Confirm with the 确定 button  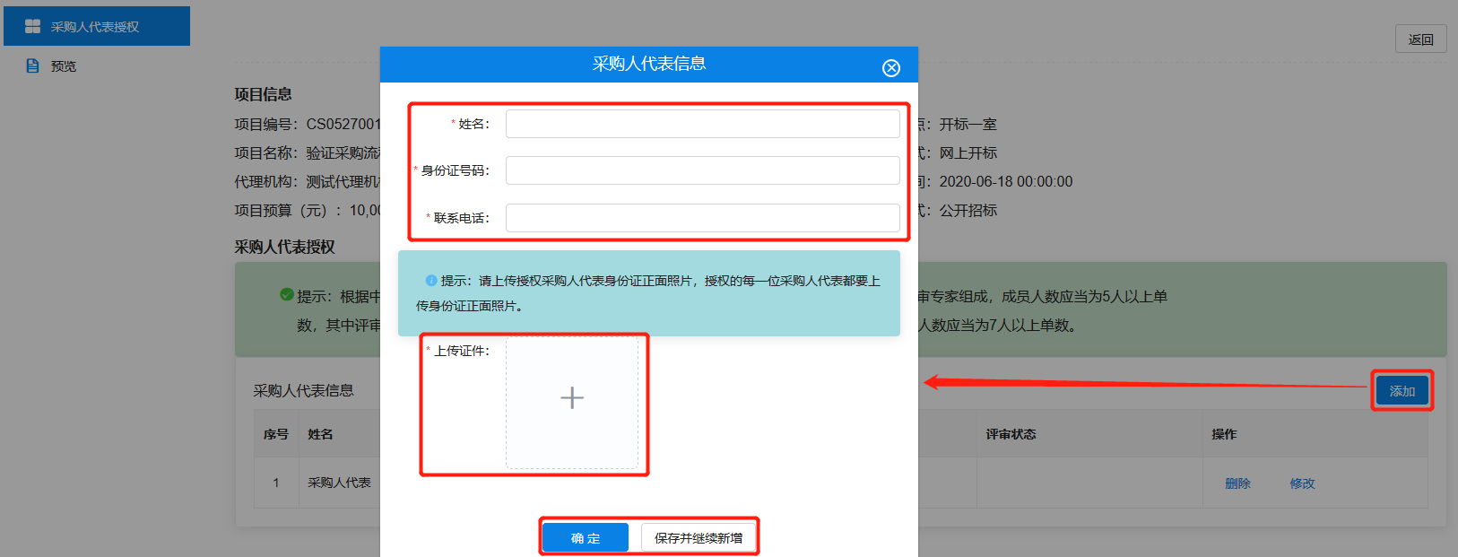coord(586,538)
